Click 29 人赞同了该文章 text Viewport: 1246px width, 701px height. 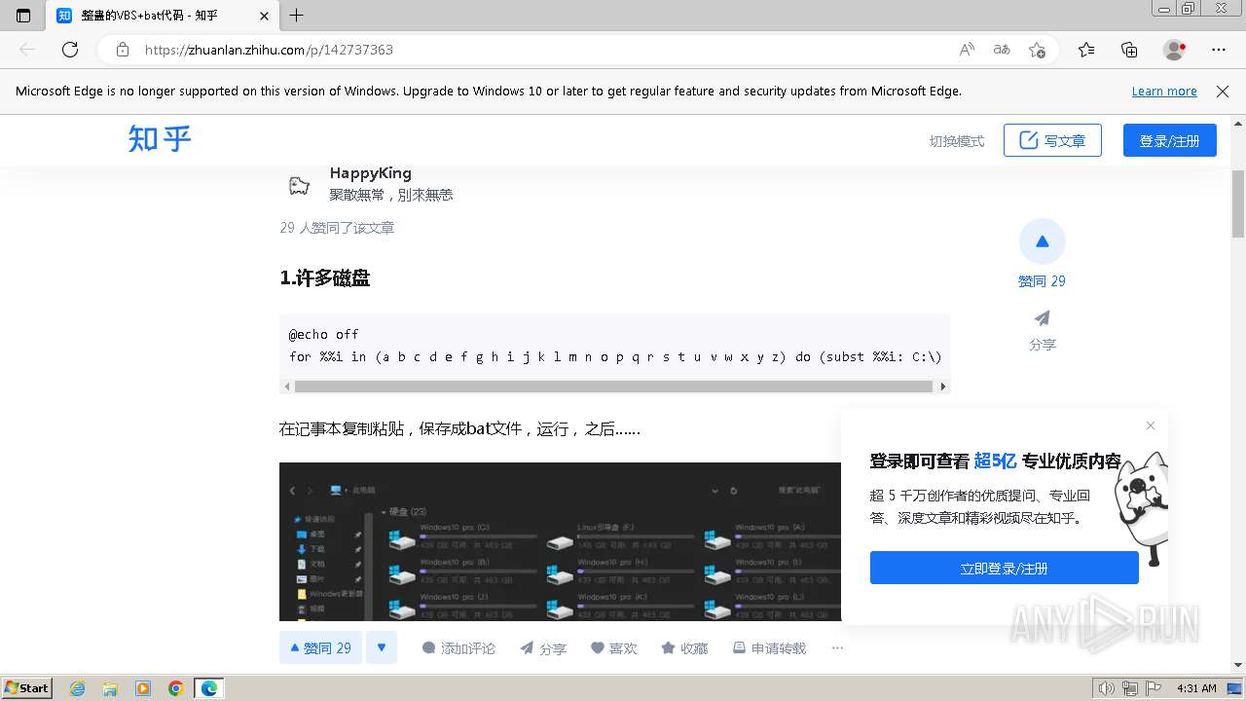point(337,228)
